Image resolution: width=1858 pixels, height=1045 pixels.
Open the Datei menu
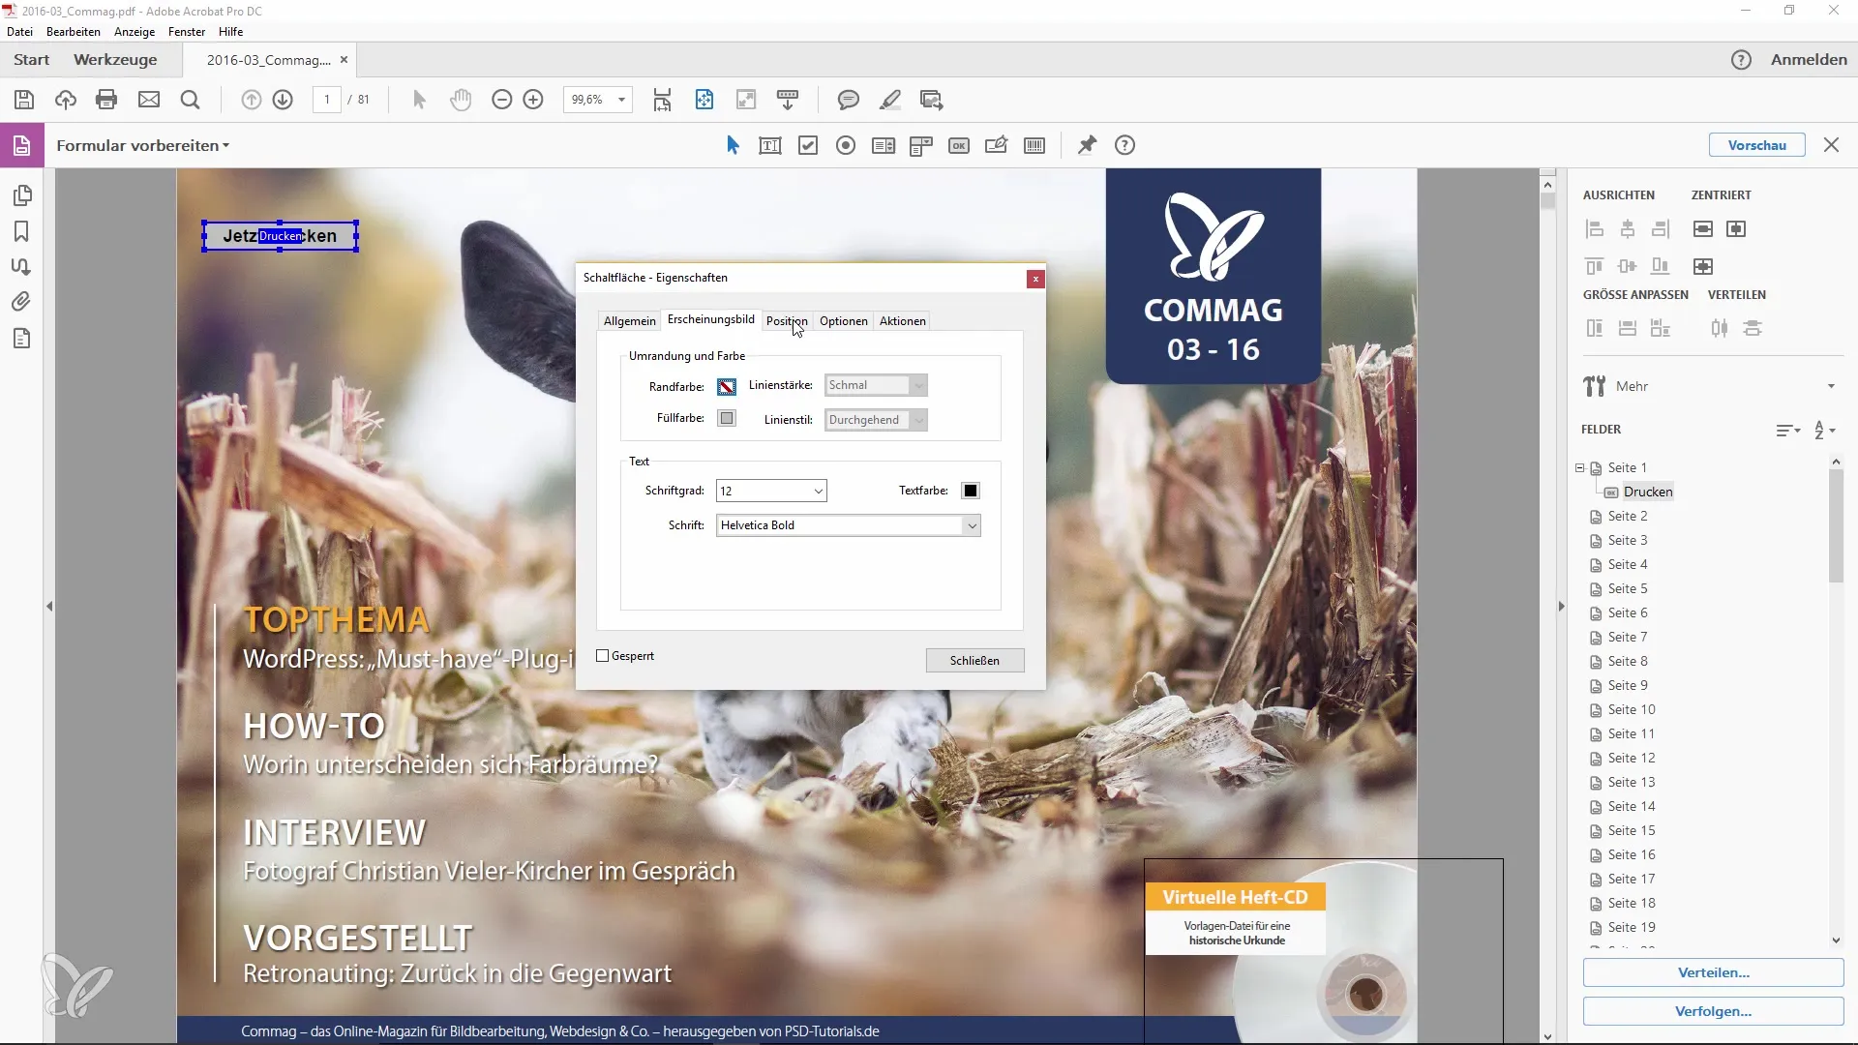pos(19,32)
